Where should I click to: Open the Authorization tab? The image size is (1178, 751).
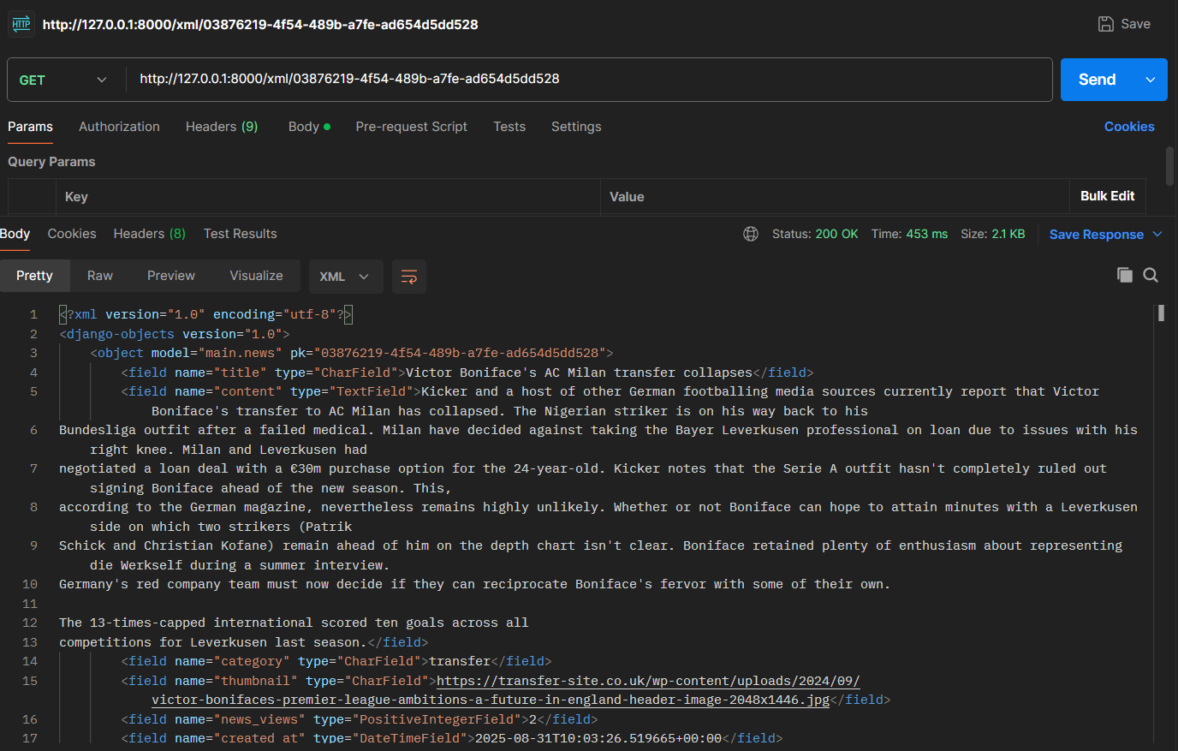(x=119, y=127)
